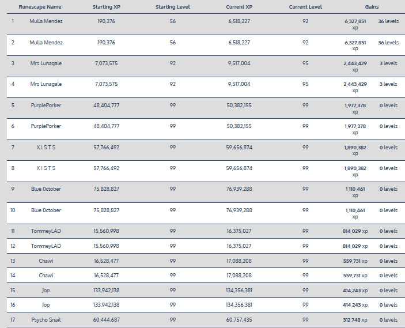Select Blue October in row 9
Viewport: 405px width, 328px height.
(x=46, y=189)
